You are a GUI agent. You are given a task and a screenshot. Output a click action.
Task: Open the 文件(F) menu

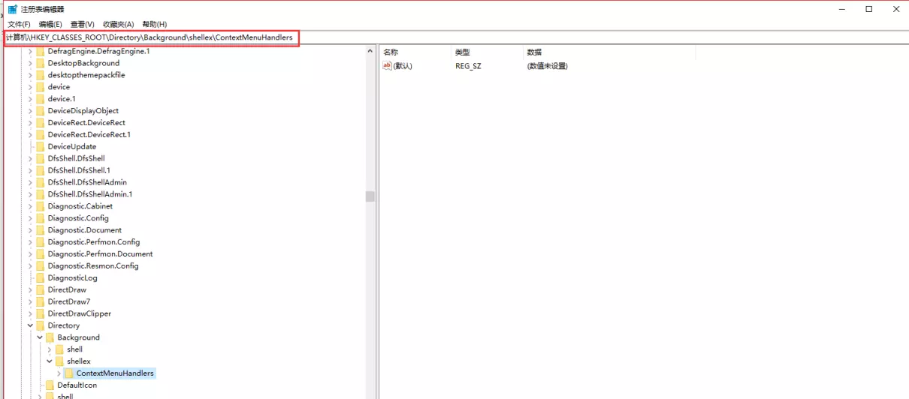click(x=19, y=25)
